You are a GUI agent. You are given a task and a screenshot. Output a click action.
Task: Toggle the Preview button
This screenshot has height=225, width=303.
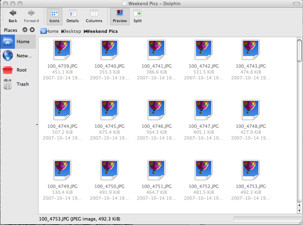point(120,16)
